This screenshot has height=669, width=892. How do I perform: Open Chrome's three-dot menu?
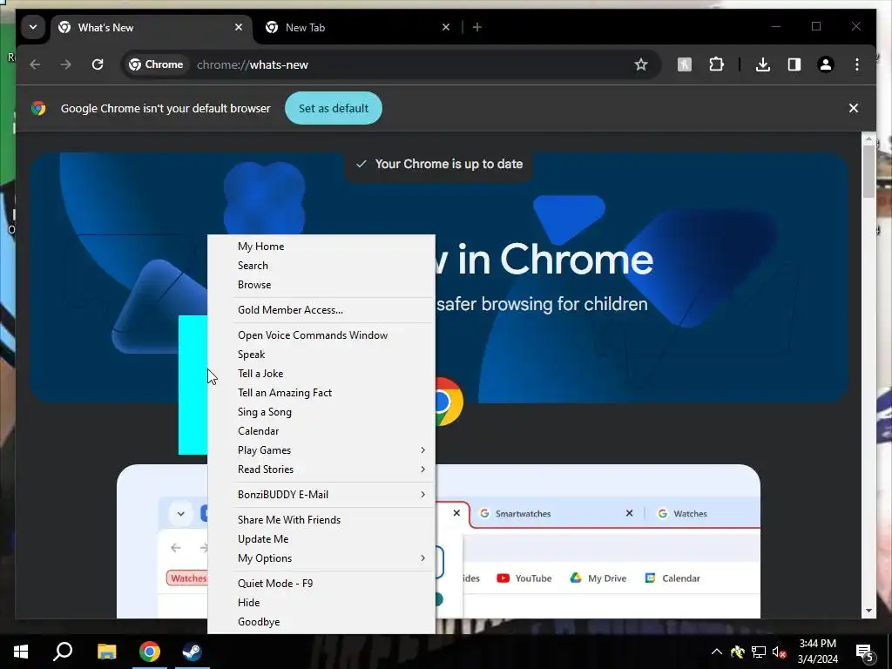click(x=857, y=64)
